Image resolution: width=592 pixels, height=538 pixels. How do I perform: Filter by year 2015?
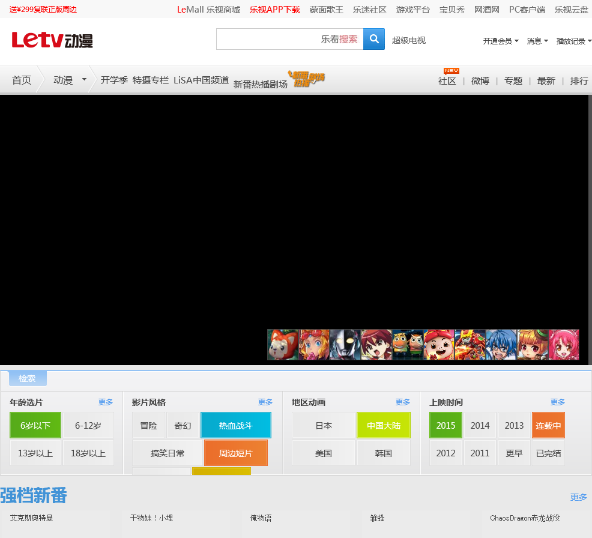tap(446, 425)
